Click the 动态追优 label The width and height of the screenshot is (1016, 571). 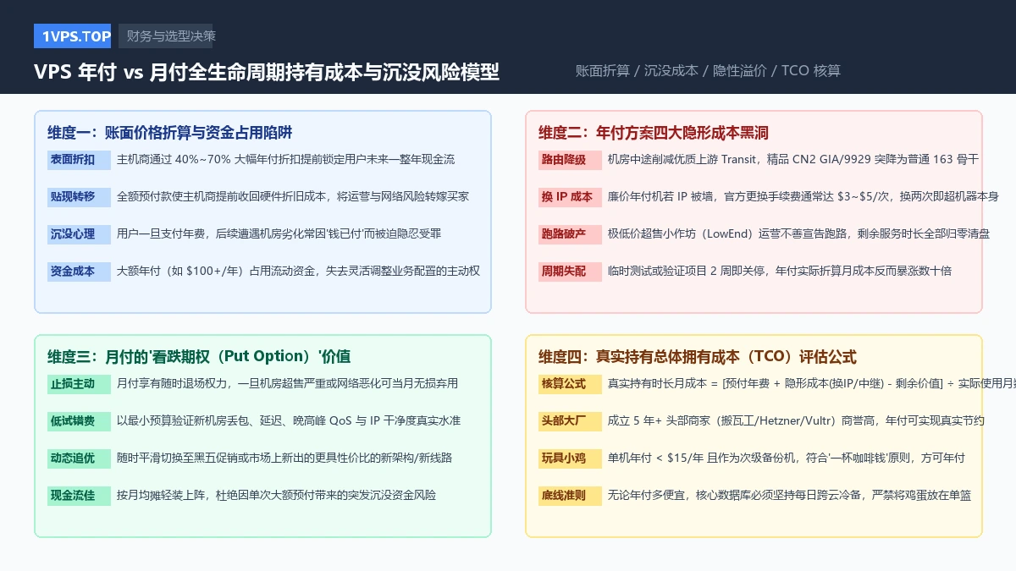coord(79,458)
